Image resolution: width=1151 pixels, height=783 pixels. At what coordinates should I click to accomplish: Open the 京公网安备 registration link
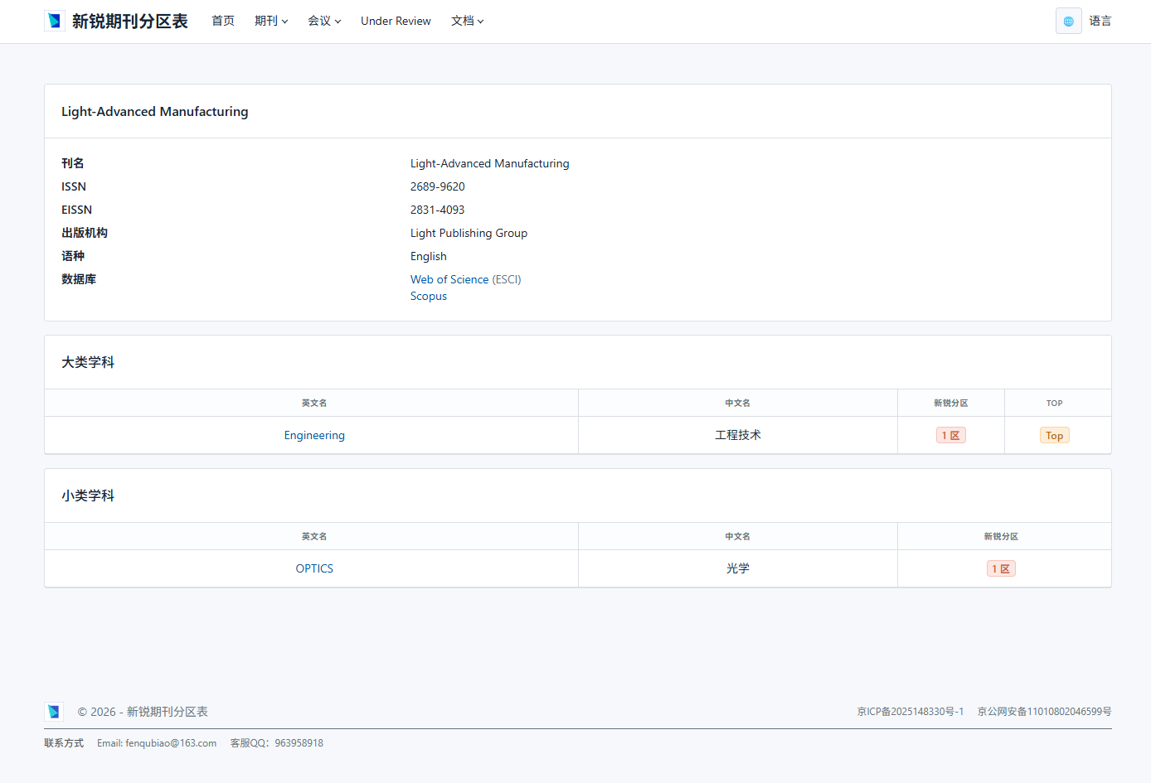1044,712
